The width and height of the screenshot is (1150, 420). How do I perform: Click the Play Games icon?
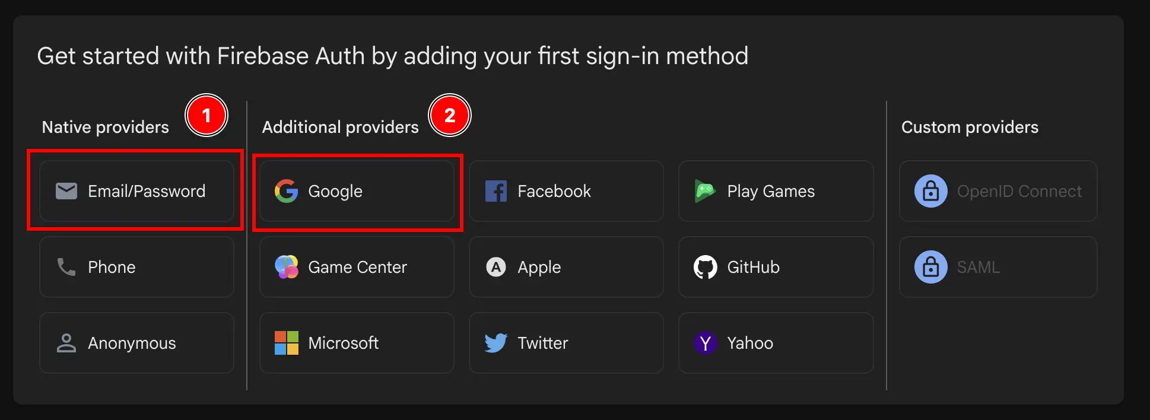(x=706, y=191)
